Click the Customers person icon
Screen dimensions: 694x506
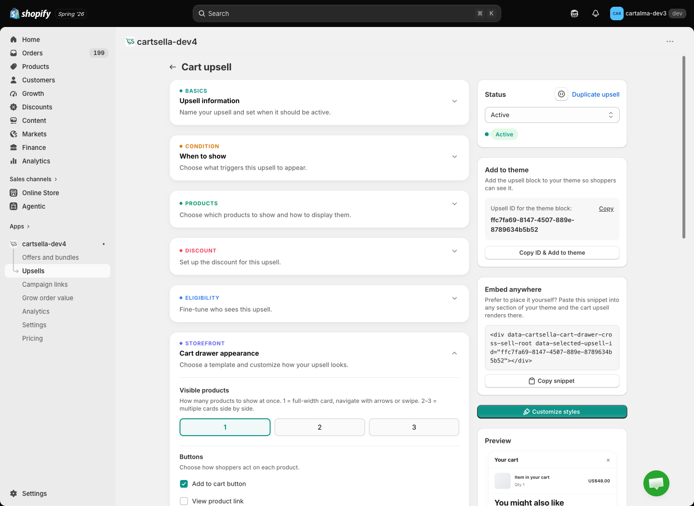pos(13,80)
